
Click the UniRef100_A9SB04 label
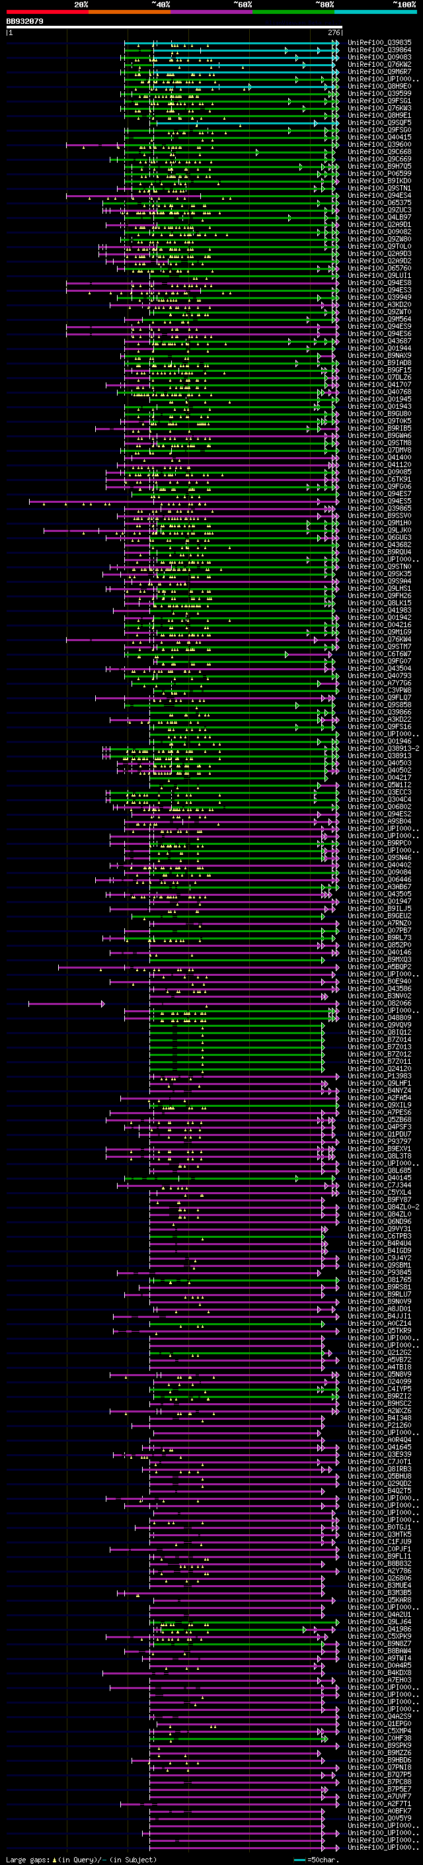point(379,822)
